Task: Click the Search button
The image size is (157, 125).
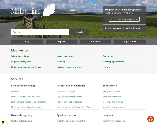Action: pos(79,32)
